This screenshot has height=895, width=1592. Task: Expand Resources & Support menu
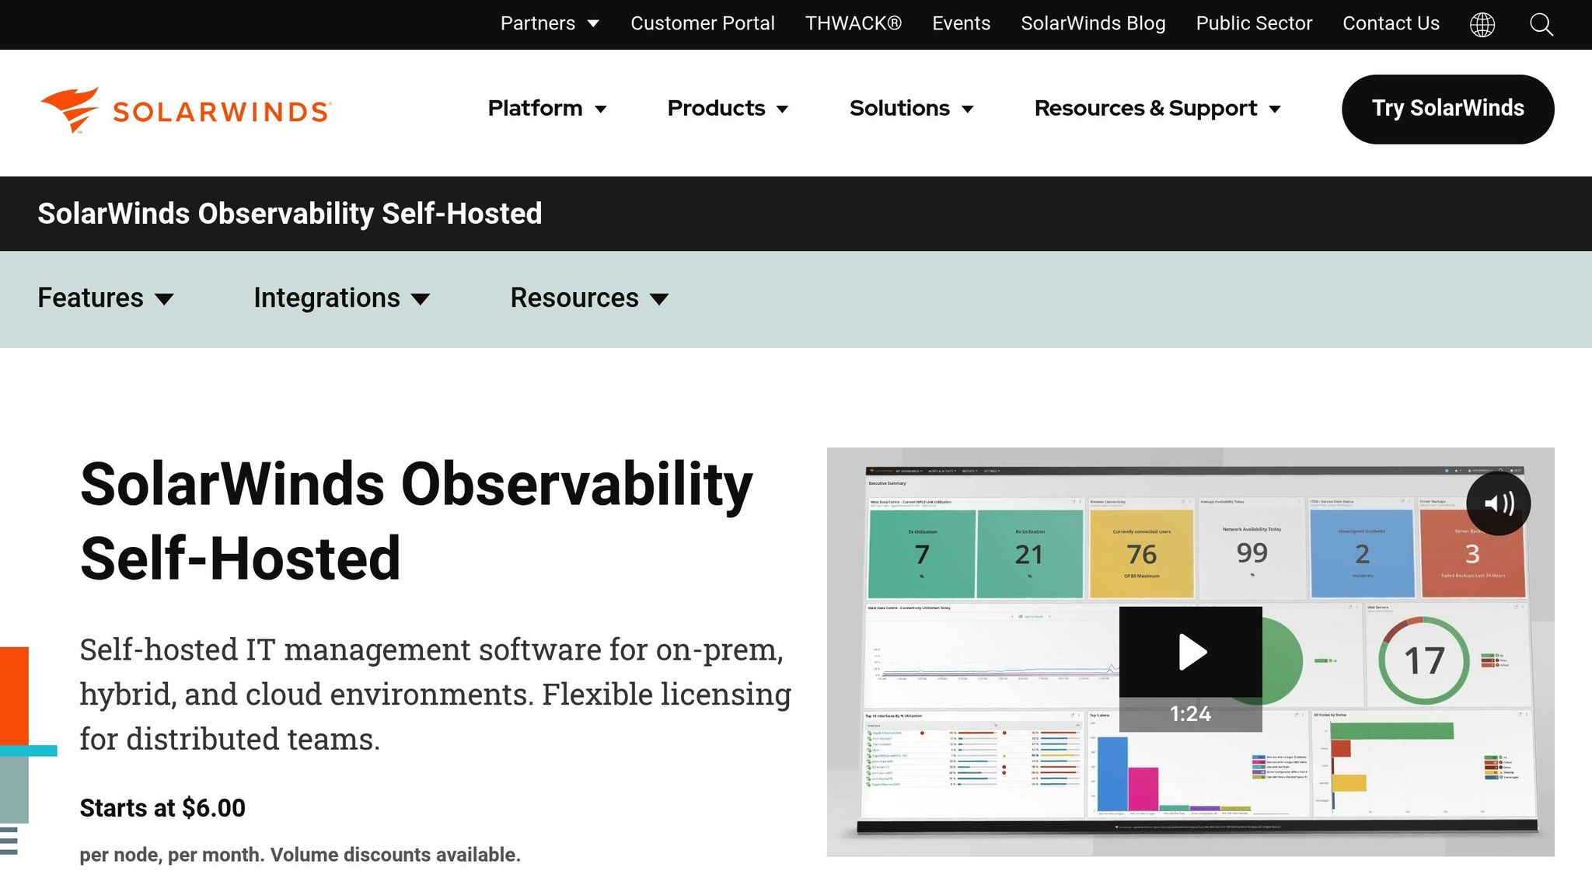(1157, 108)
